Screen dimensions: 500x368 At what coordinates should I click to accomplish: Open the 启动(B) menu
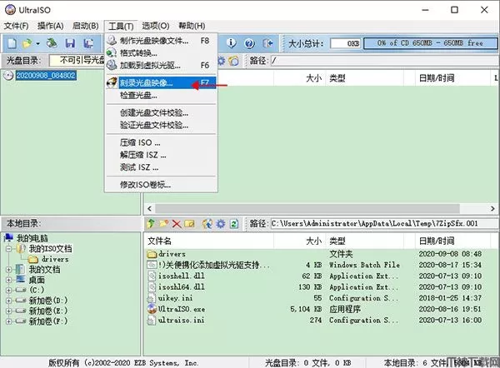point(86,26)
